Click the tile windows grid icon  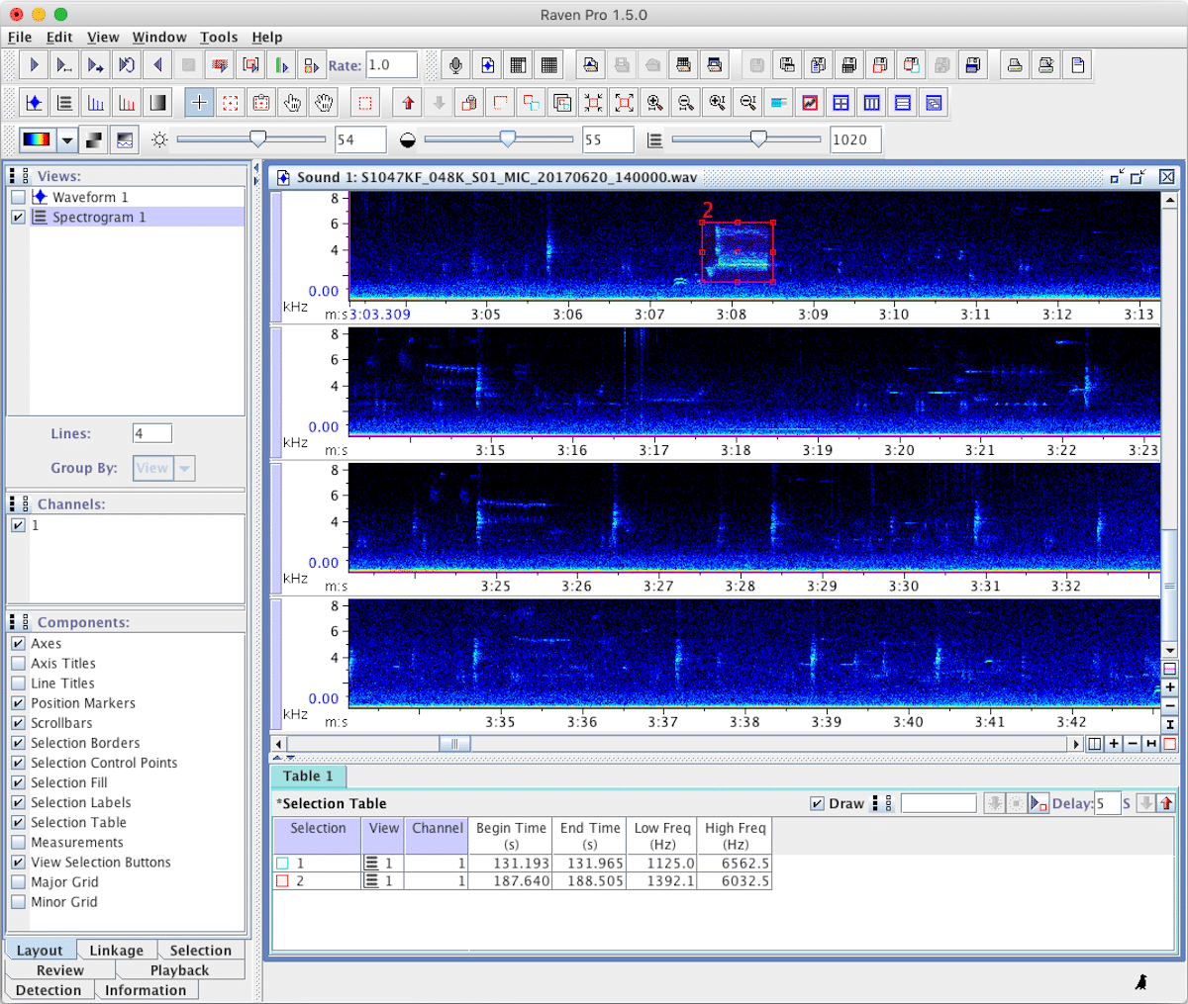(841, 103)
